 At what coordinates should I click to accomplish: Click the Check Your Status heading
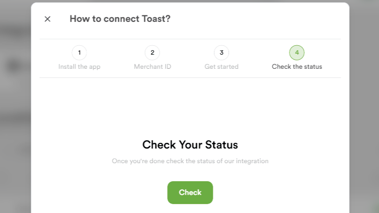click(x=190, y=144)
